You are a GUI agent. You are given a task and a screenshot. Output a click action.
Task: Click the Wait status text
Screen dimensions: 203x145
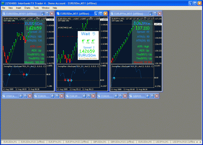[85, 34]
